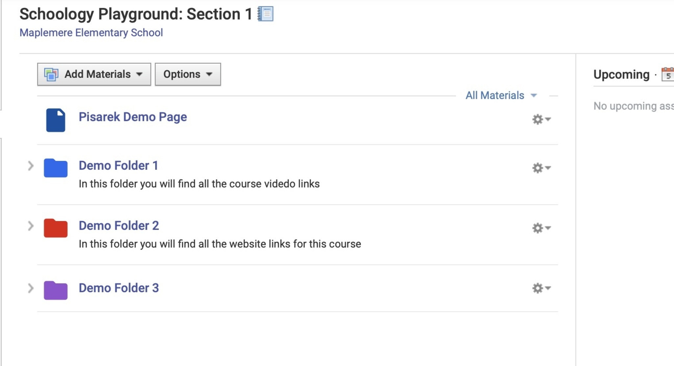674x366 pixels.
Task: Open the Maplemere Elementary School link
Action: click(x=91, y=33)
